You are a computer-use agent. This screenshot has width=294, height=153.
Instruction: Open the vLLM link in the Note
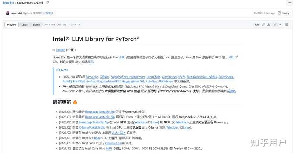(182, 77)
